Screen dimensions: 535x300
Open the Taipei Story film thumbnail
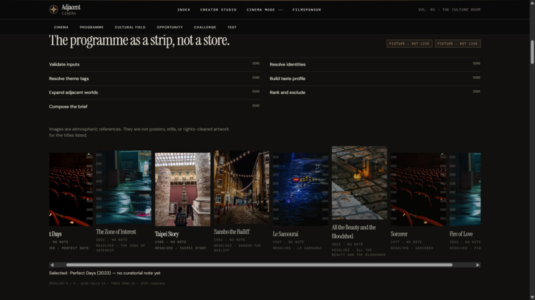click(x=183, y=189)
